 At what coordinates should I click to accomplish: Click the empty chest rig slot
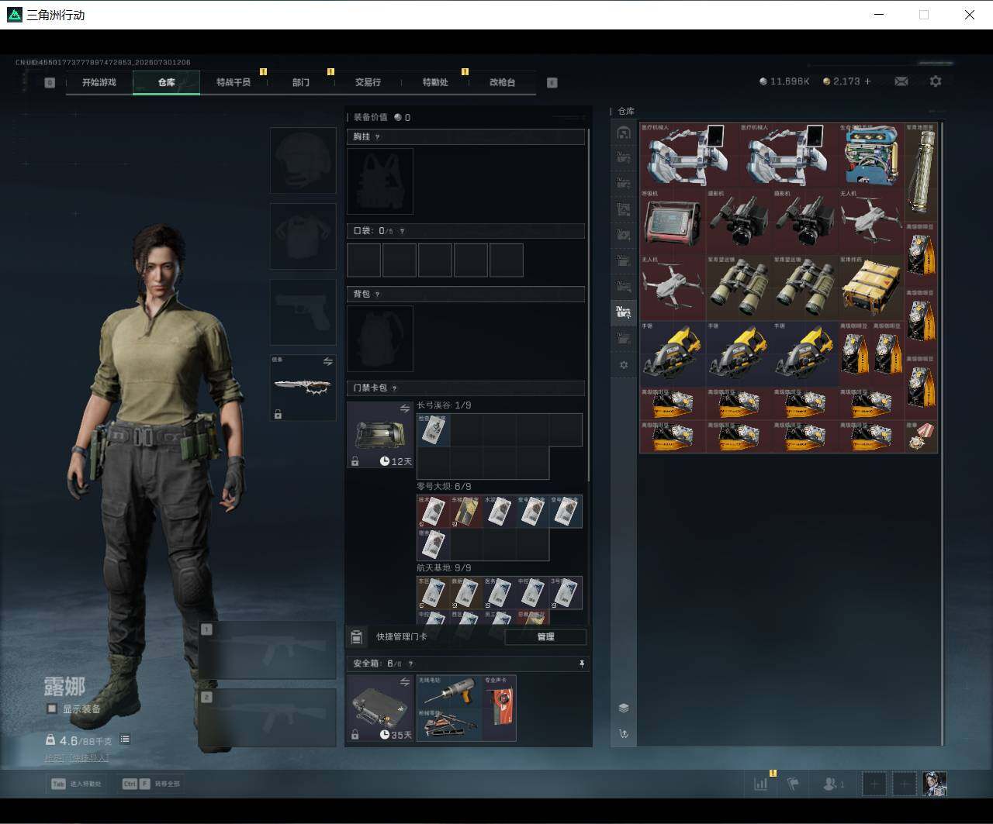[379, 181]
